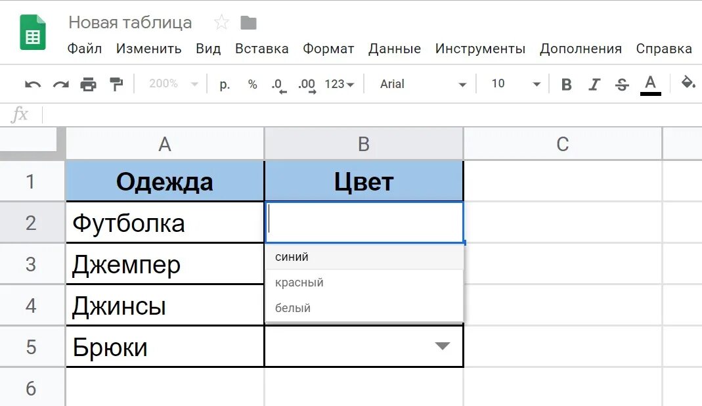Select row 2 header
Screen dimensions: 702x406
[32, 222]
